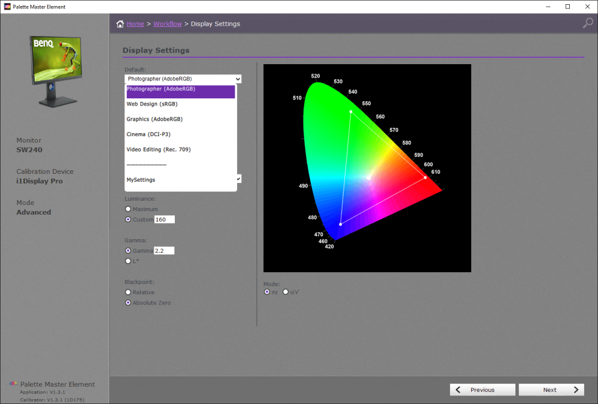Go to the Home breadcrumb link

pos(135,23)
